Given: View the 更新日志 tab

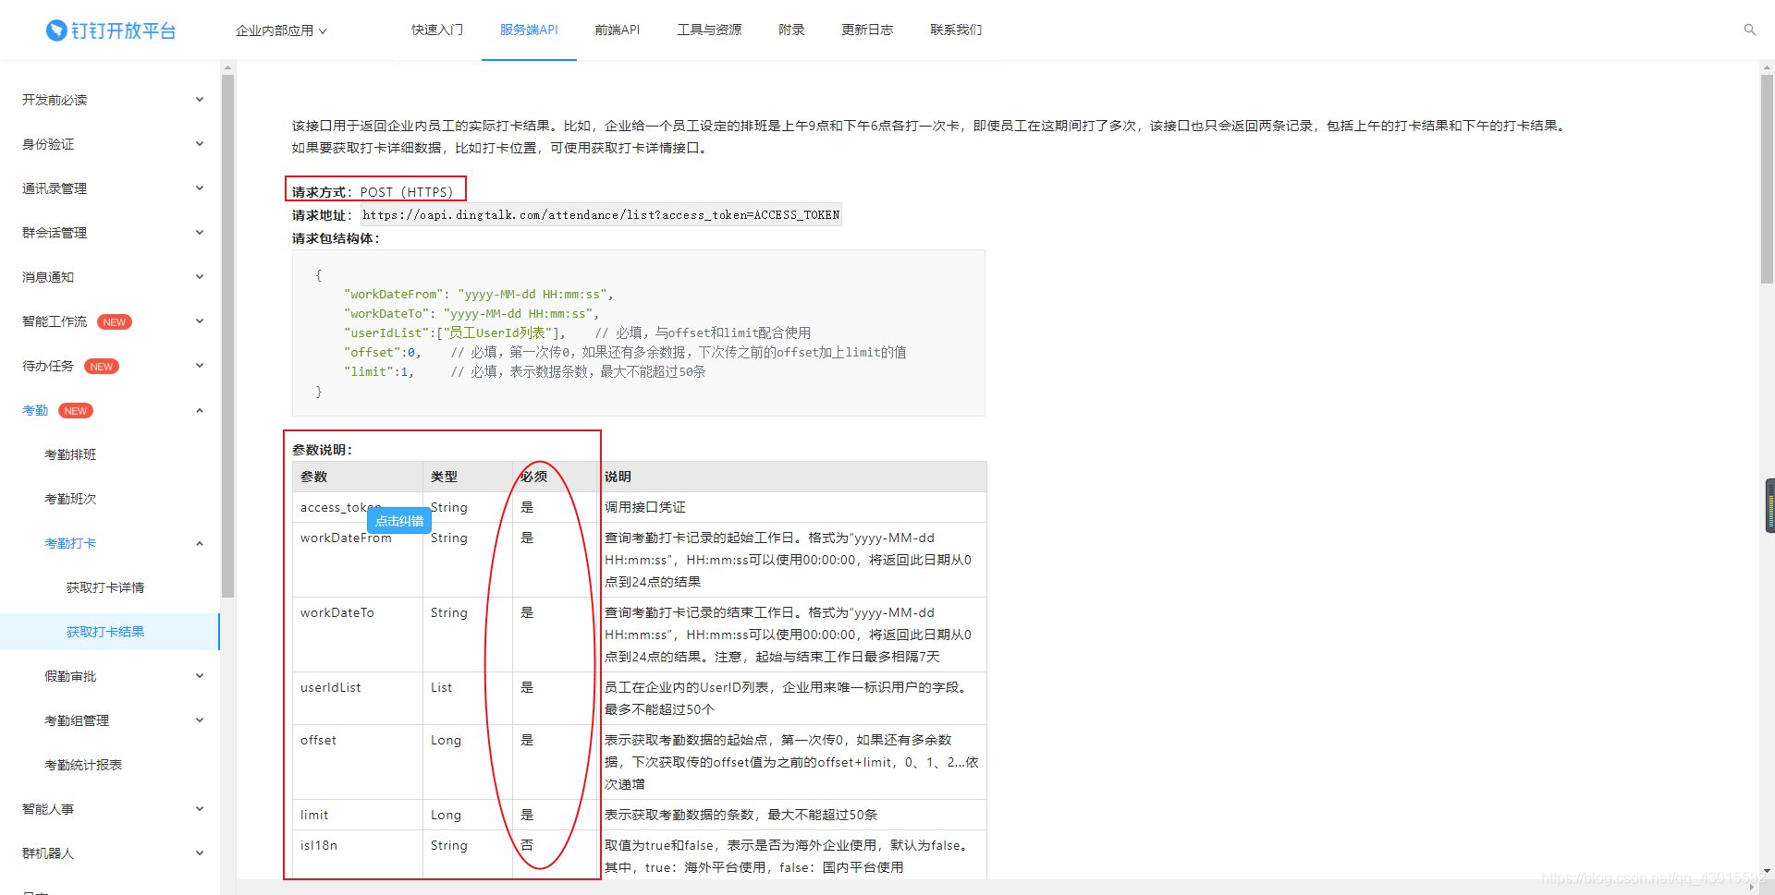Looking at the screenshot, I should click(x=867, y=30).
